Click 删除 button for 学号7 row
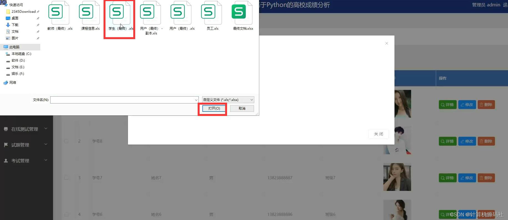Viewport: 508px width, 220px height. [486, 178]
